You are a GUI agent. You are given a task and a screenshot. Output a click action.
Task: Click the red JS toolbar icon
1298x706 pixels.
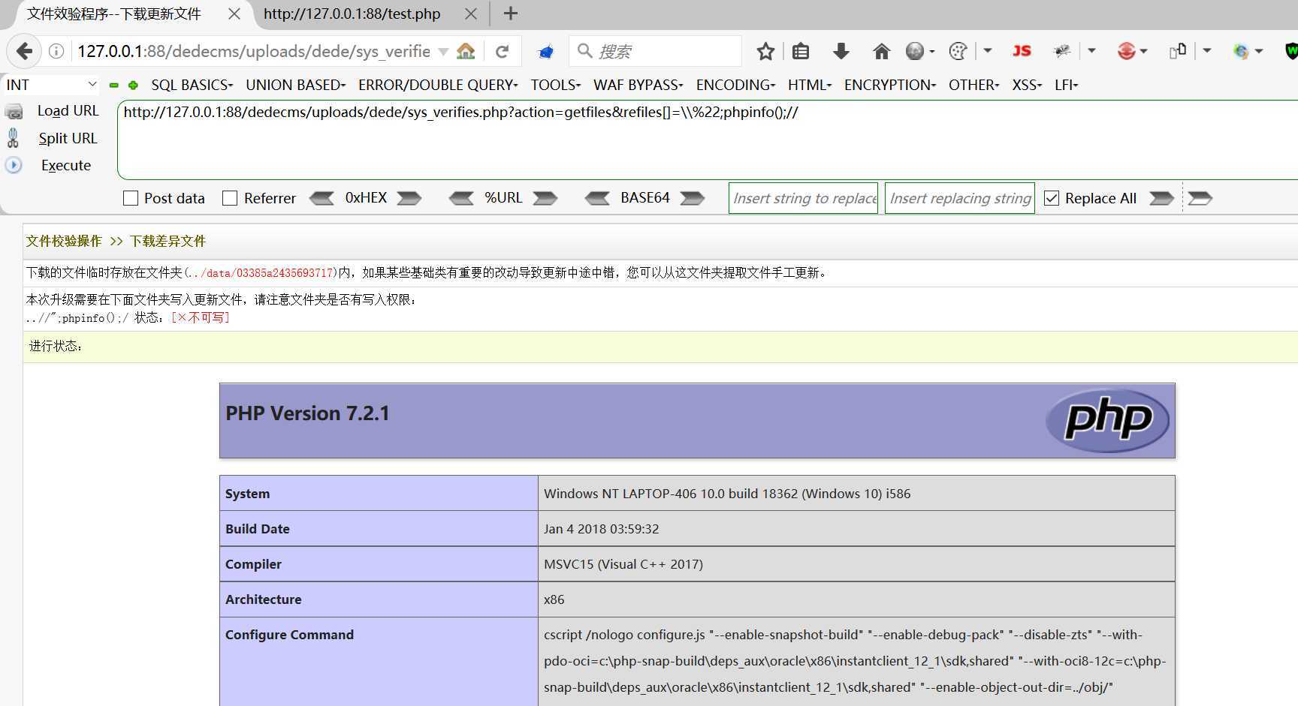tap(1022, 51)
